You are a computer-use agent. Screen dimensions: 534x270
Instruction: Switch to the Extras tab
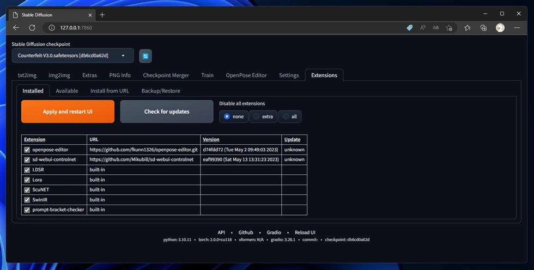[89, 75]
